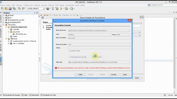Open the Saída output panel

coord(25,95)
